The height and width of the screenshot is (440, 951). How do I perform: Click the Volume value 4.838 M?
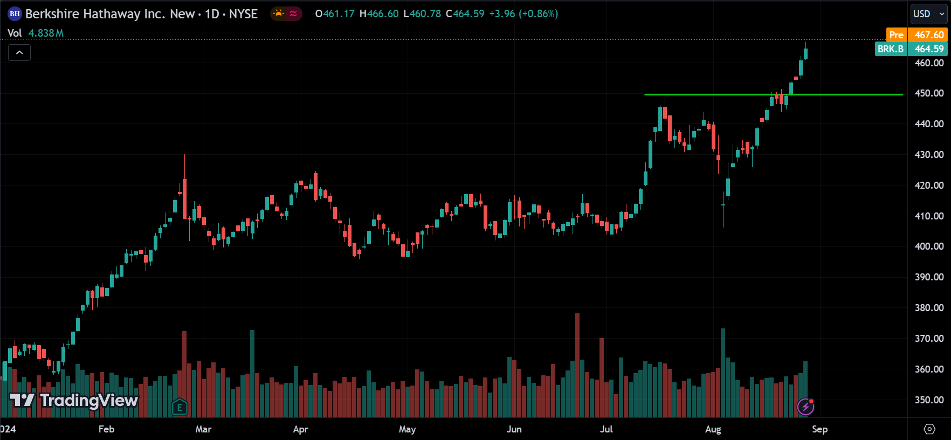(46, 33)
